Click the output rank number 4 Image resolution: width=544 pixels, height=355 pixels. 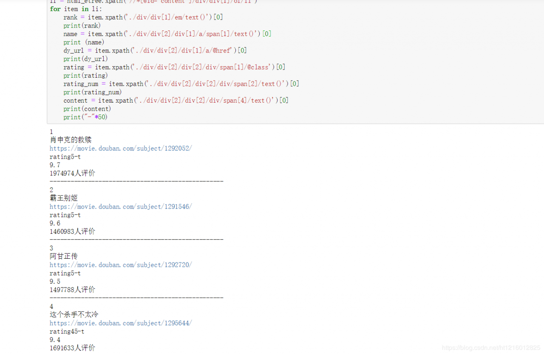pyautogui.click(x=51, y=306)
